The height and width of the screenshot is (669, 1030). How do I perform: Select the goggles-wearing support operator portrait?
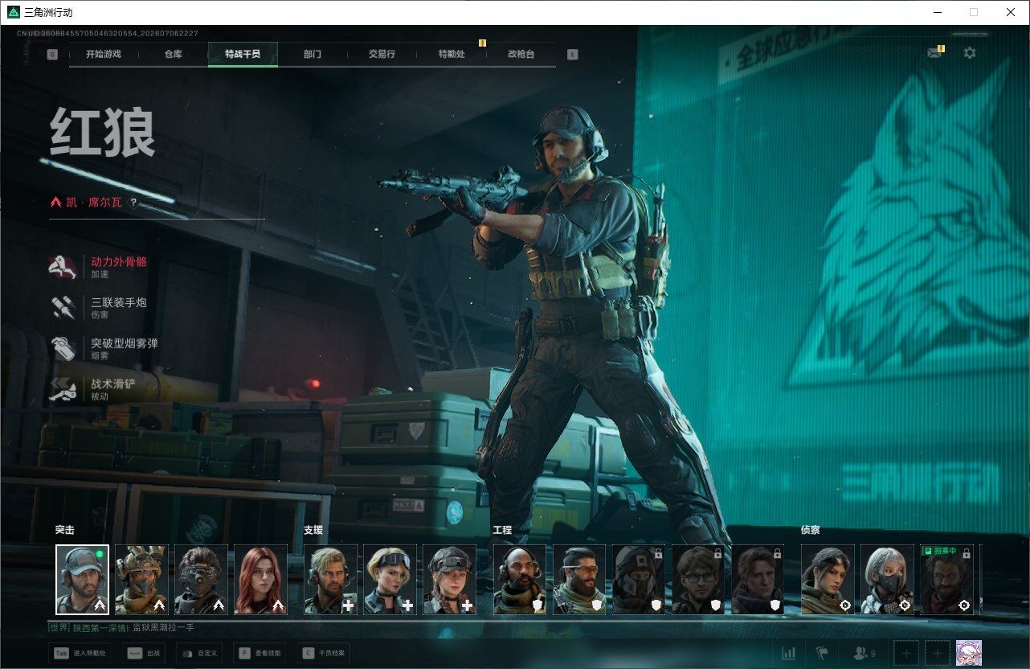pyautogui.click(x=390, y=580)
